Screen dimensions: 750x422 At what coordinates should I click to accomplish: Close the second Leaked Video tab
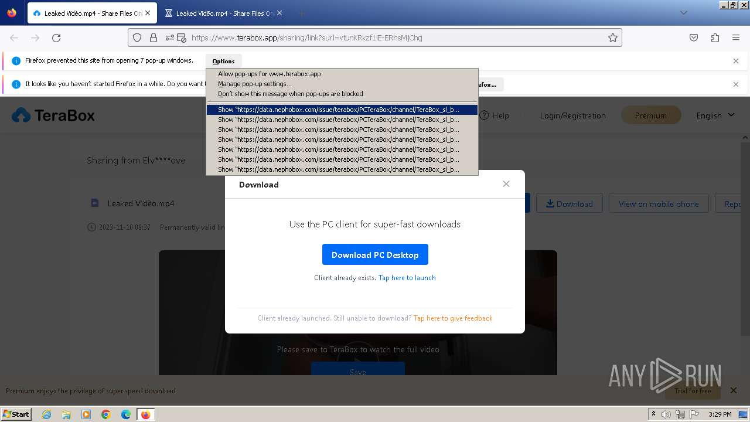(279, 13)
